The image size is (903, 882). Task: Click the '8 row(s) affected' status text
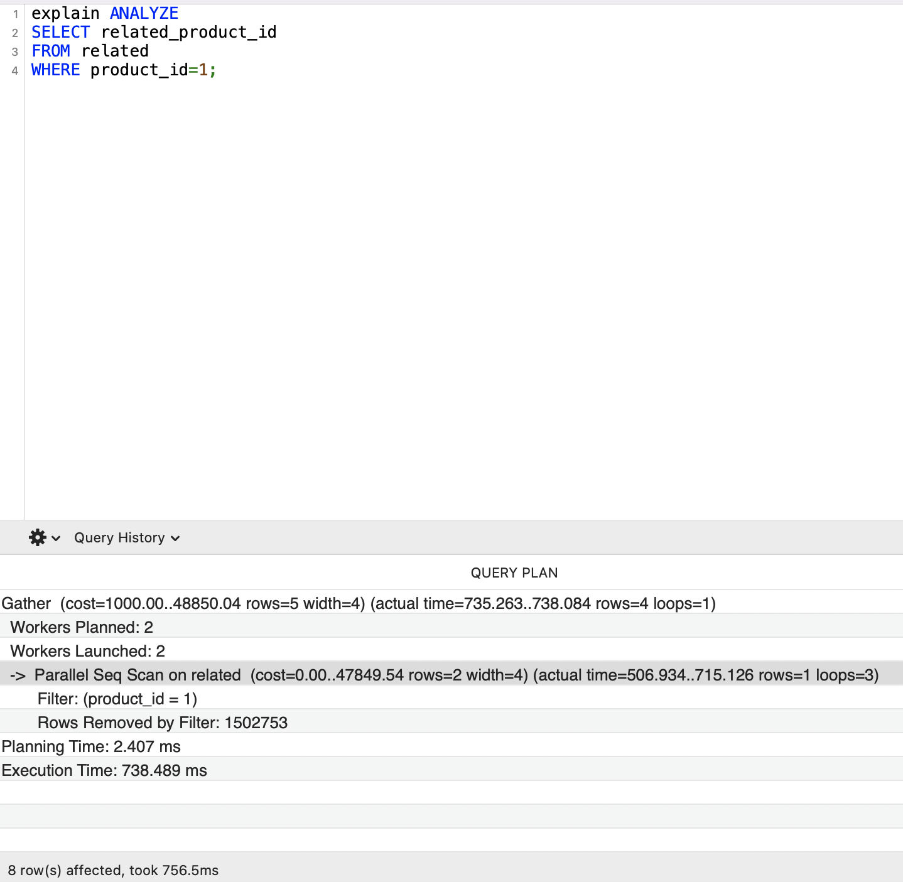pos(113,870)
